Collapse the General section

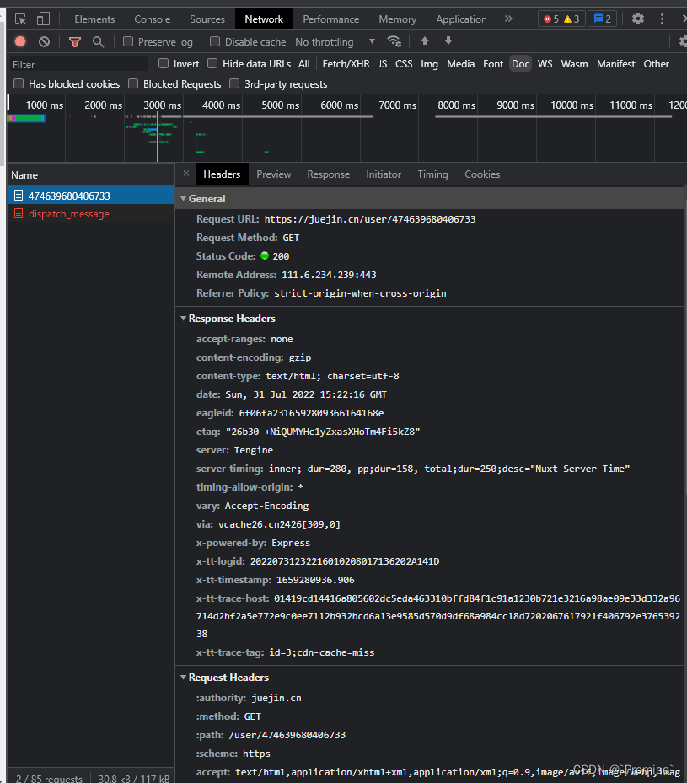pos(183,199)
